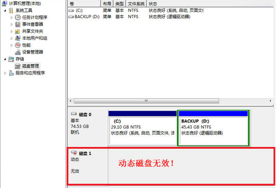The height and width of the screenshot is (188, 276).
Task: Click the 磁盘 1 error disk icon
Action: (74, 153)
